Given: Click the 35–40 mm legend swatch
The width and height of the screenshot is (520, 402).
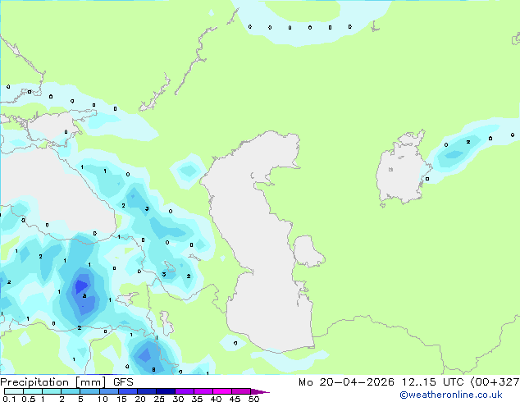Looking at the screenshot, I should coord(203,391).
